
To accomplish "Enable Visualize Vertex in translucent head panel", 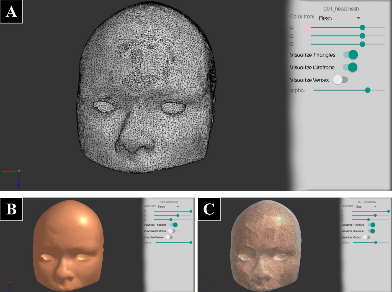I will pos(367,237).
